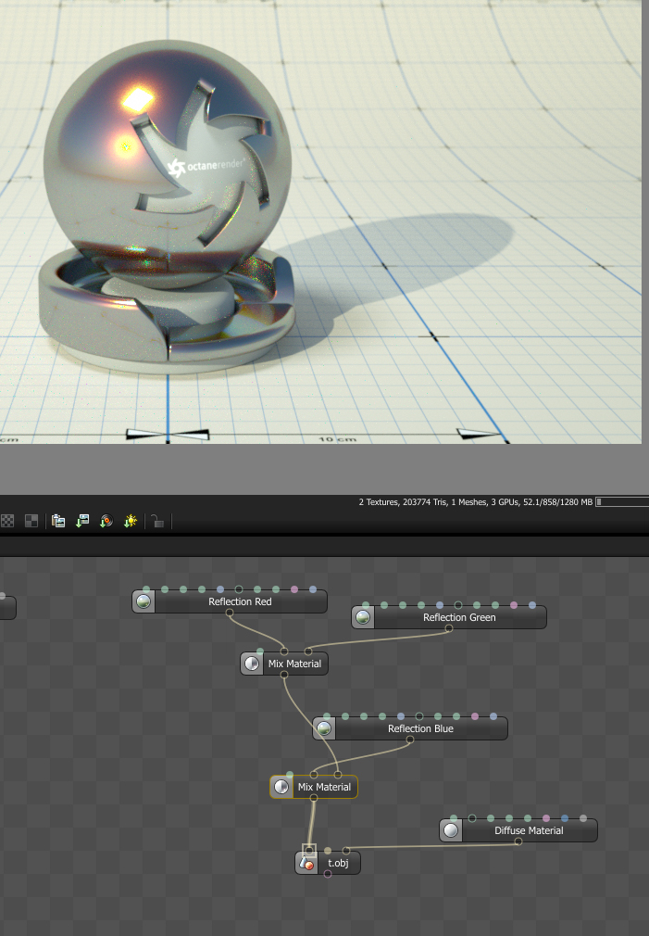649x936 pixels.
Task: Click the t.obj mesh node icon
Action: point(306,863)
